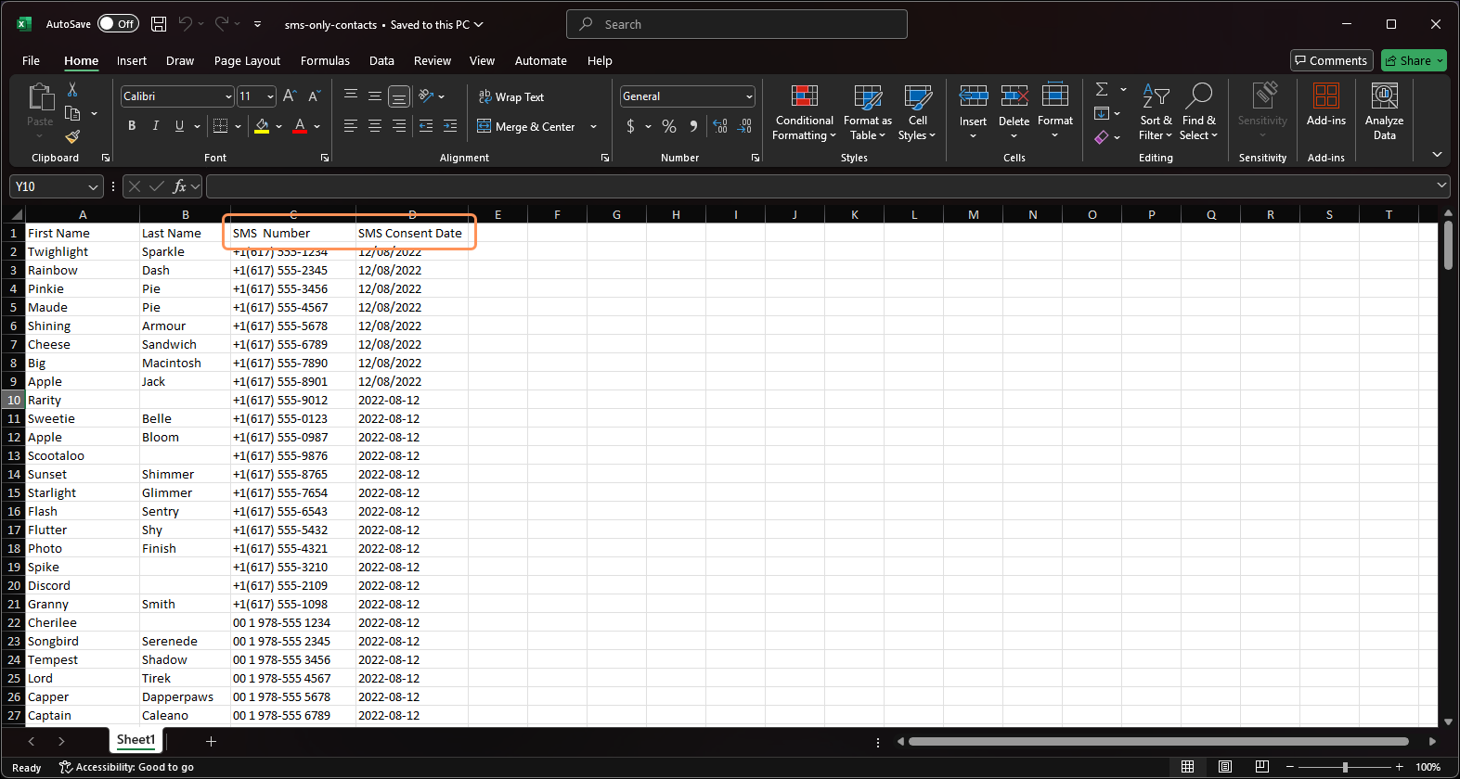Switch to the Insert tab
Screen dimensions: 1460x779
[x=132, y=60]
